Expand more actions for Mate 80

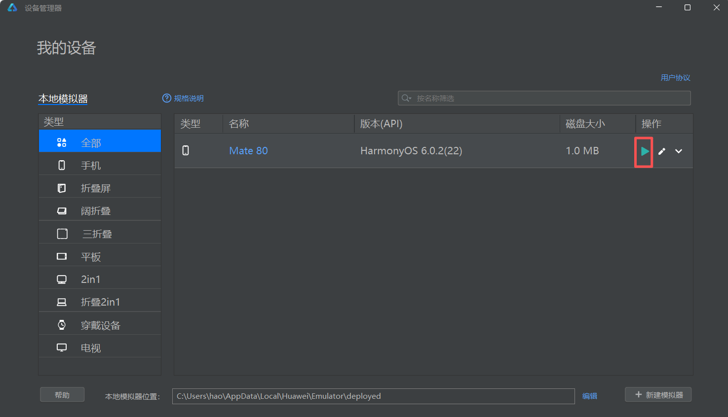(x=679, y=151)
